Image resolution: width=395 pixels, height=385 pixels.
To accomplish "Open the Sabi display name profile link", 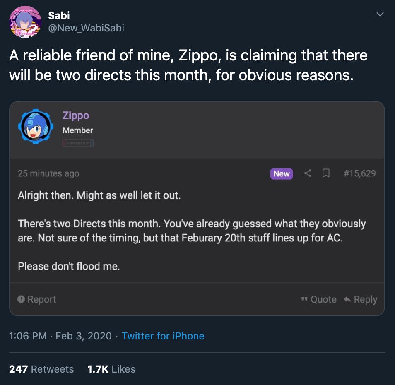I will 59,15.
